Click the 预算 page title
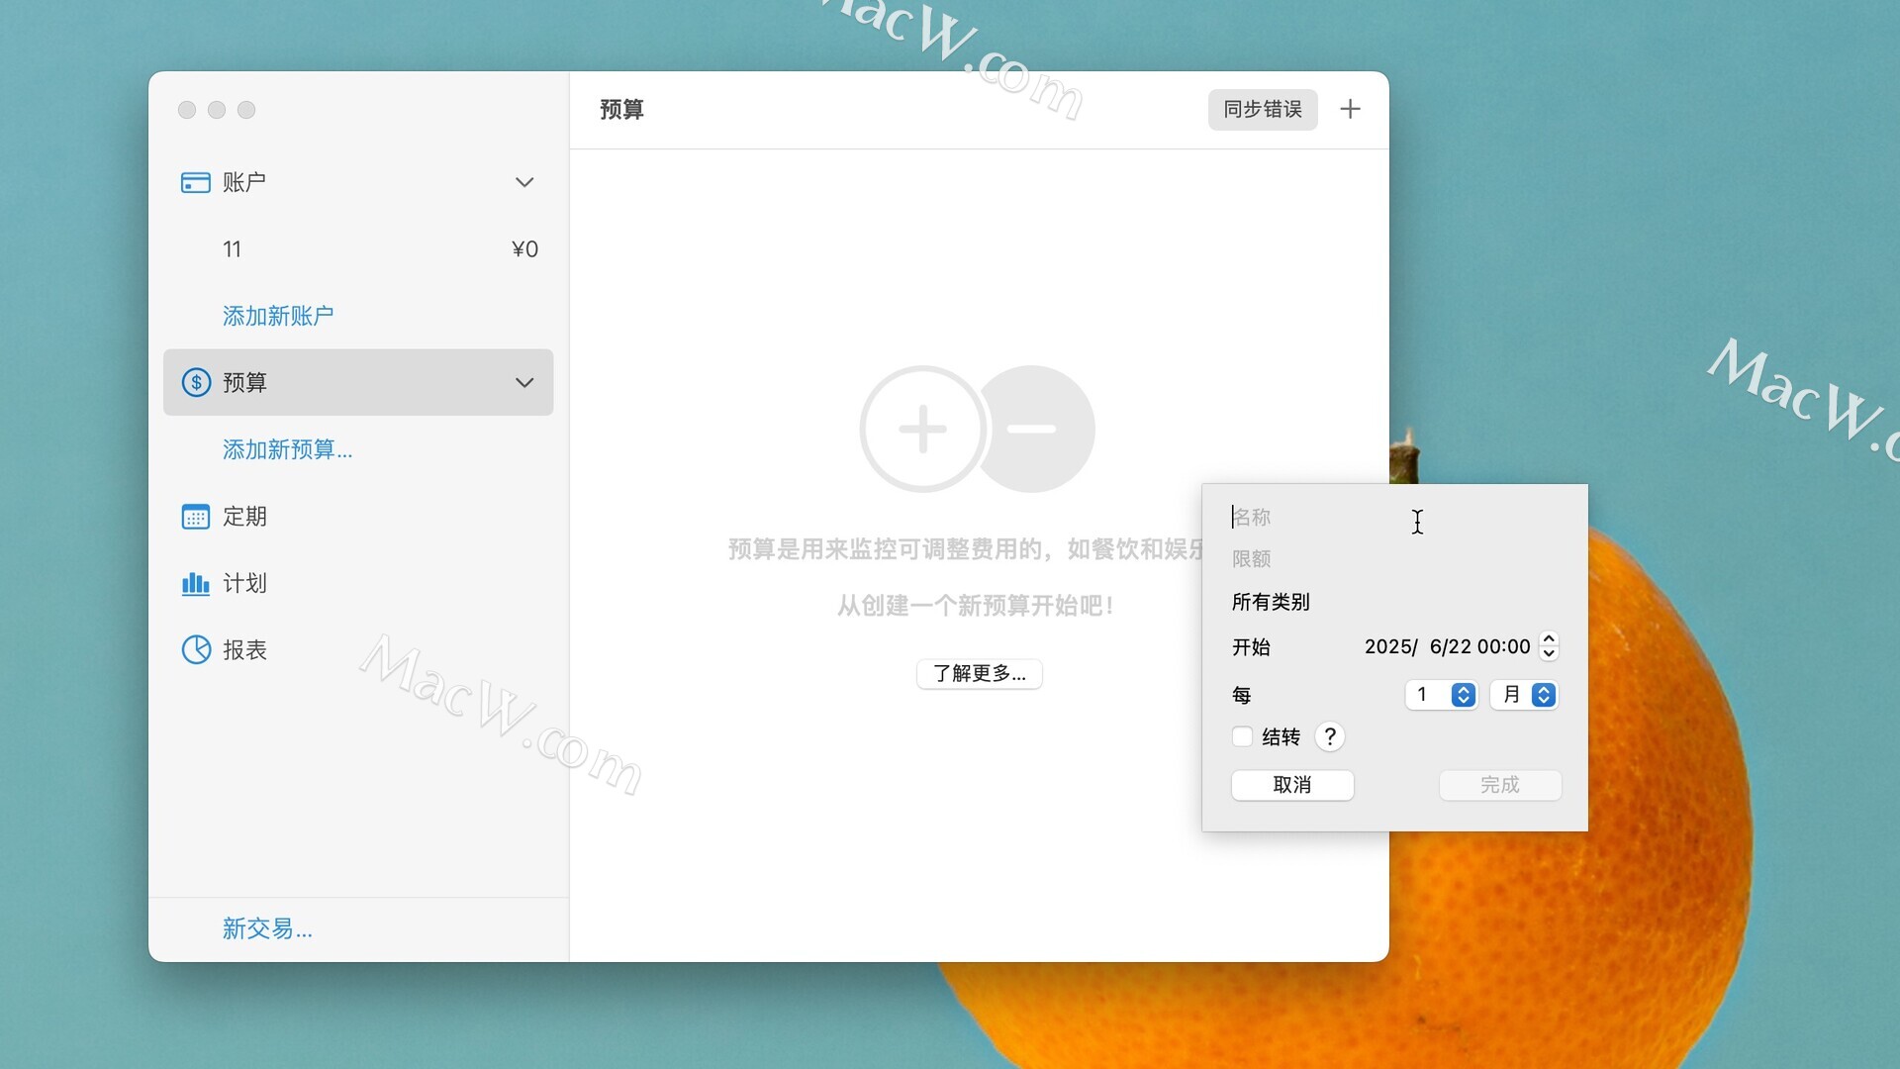The image size is (1900, 1069). click(x=621, y=109)
